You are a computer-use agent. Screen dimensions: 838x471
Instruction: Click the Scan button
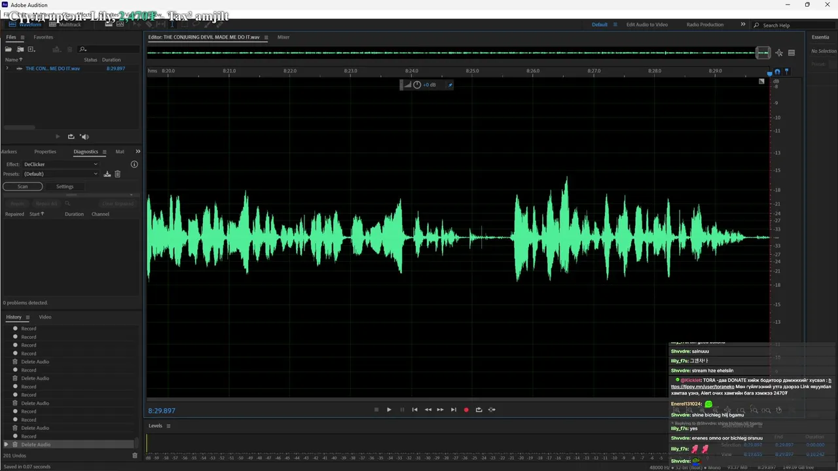23,186
